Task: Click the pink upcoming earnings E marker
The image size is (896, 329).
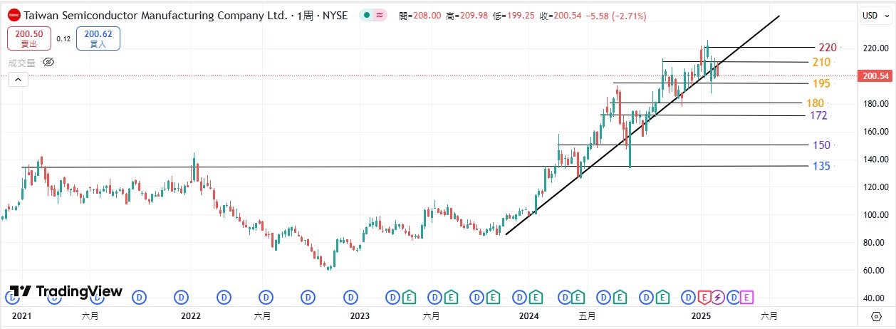Action: click(745, 296)
